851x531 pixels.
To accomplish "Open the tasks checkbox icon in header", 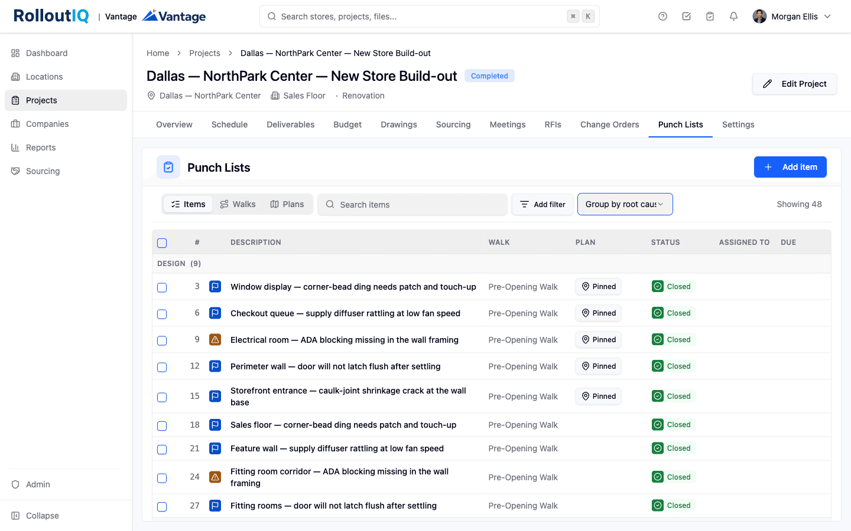I will (686, 17).
